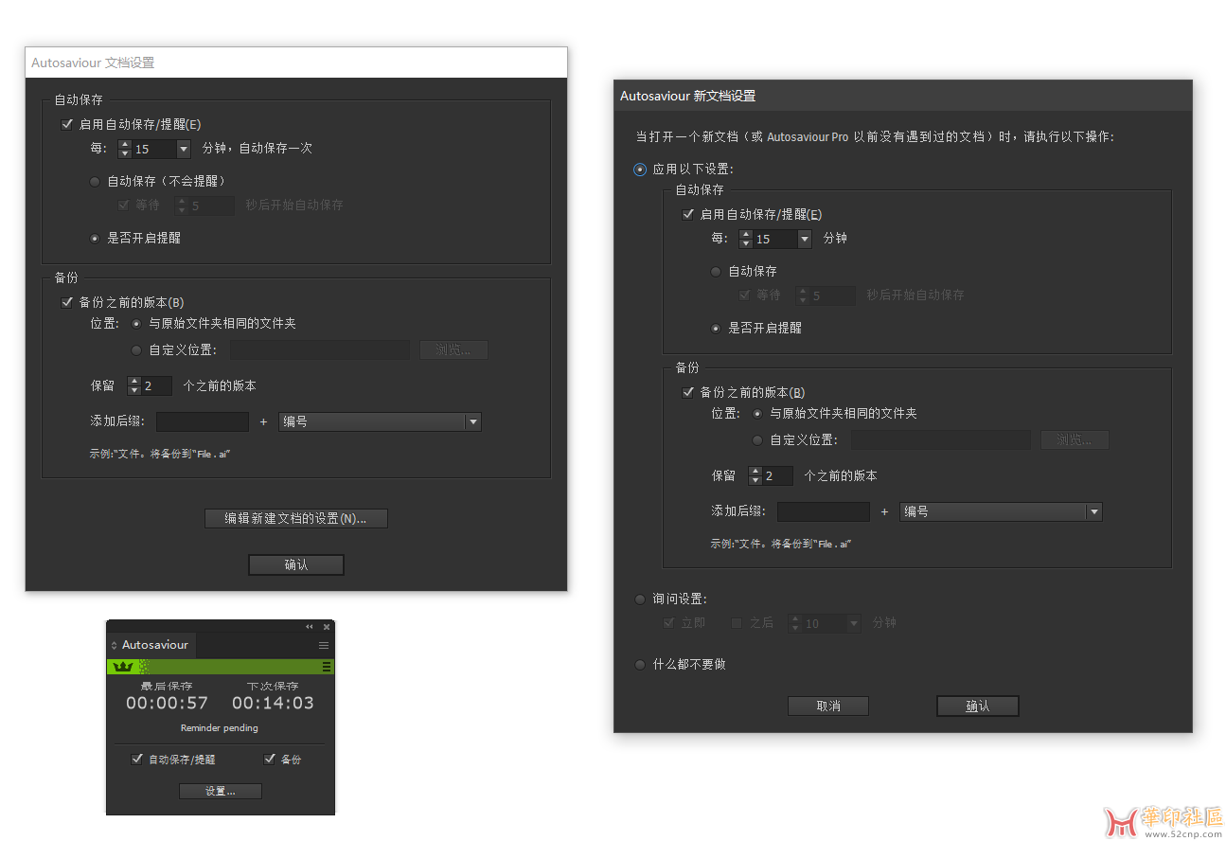Click 添加后缀 text field in 新文档设置 dialog
This screenshot has width=1226, height=841.
pos(824,511)
